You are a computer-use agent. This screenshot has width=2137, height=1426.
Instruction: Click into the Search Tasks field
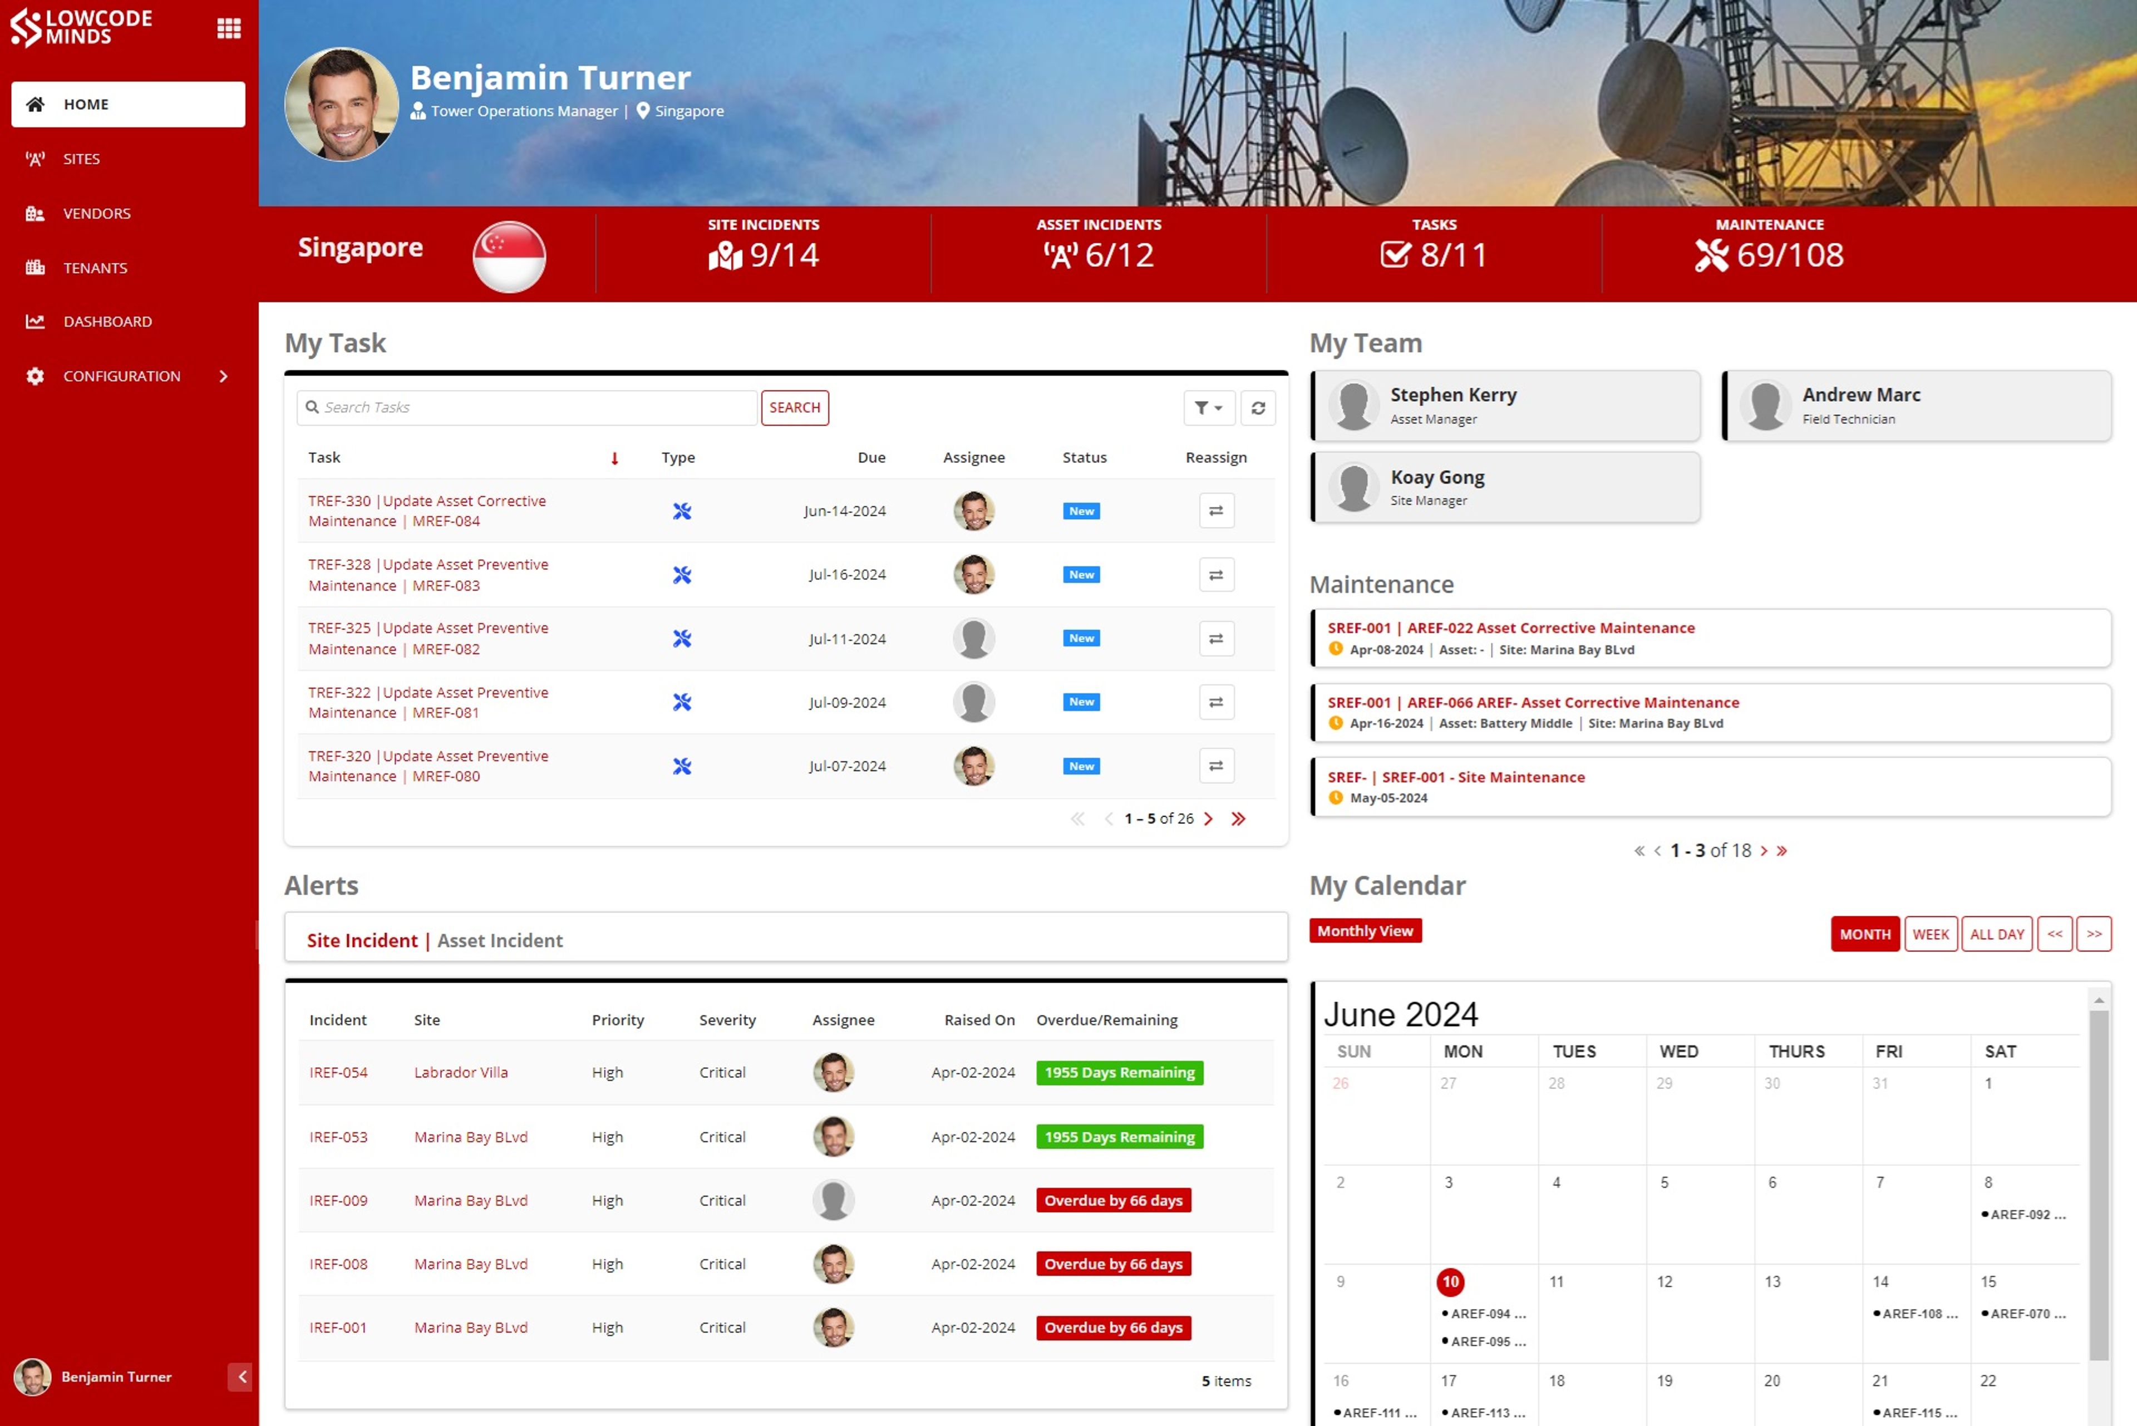527,407
